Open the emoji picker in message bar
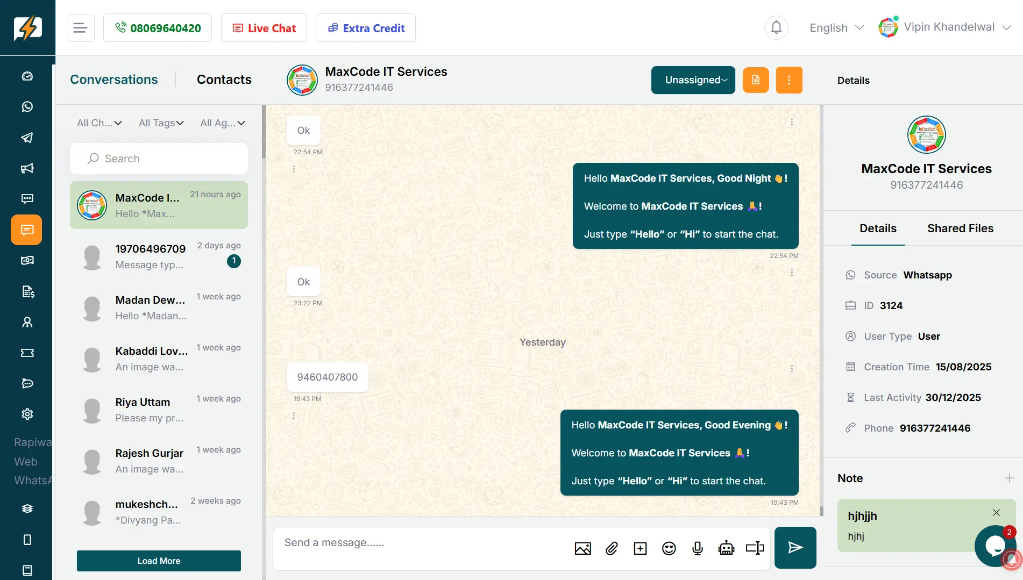This screenshot has width=1023, height=580. [x=669, y=548]
